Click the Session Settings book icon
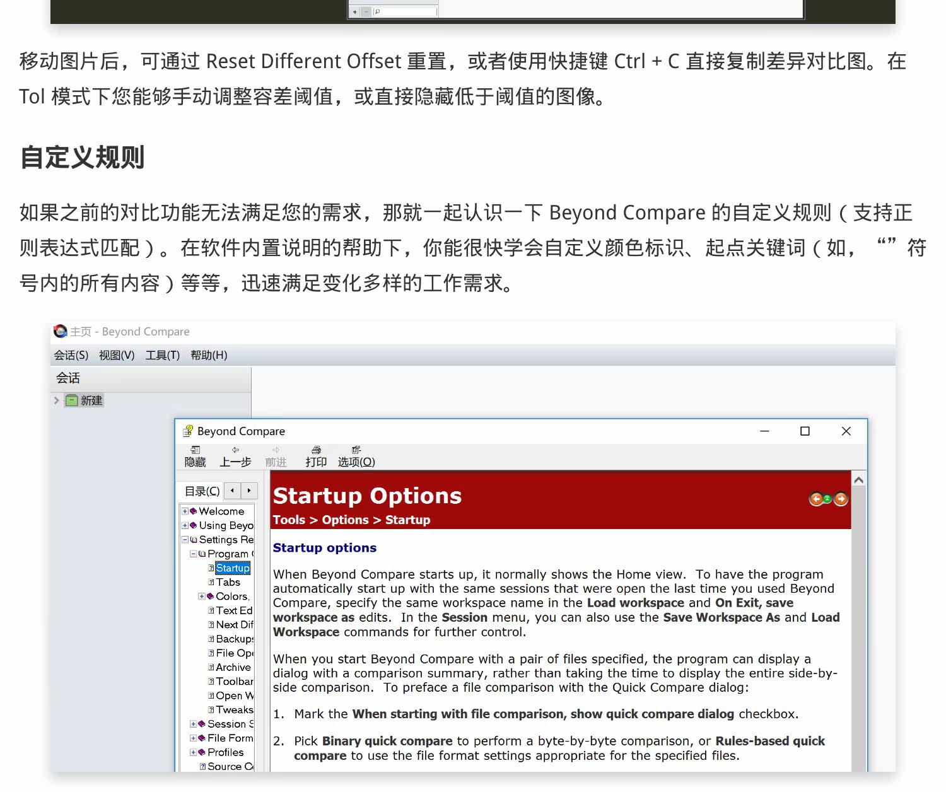 pyautogui.click(x=202, y=724)
